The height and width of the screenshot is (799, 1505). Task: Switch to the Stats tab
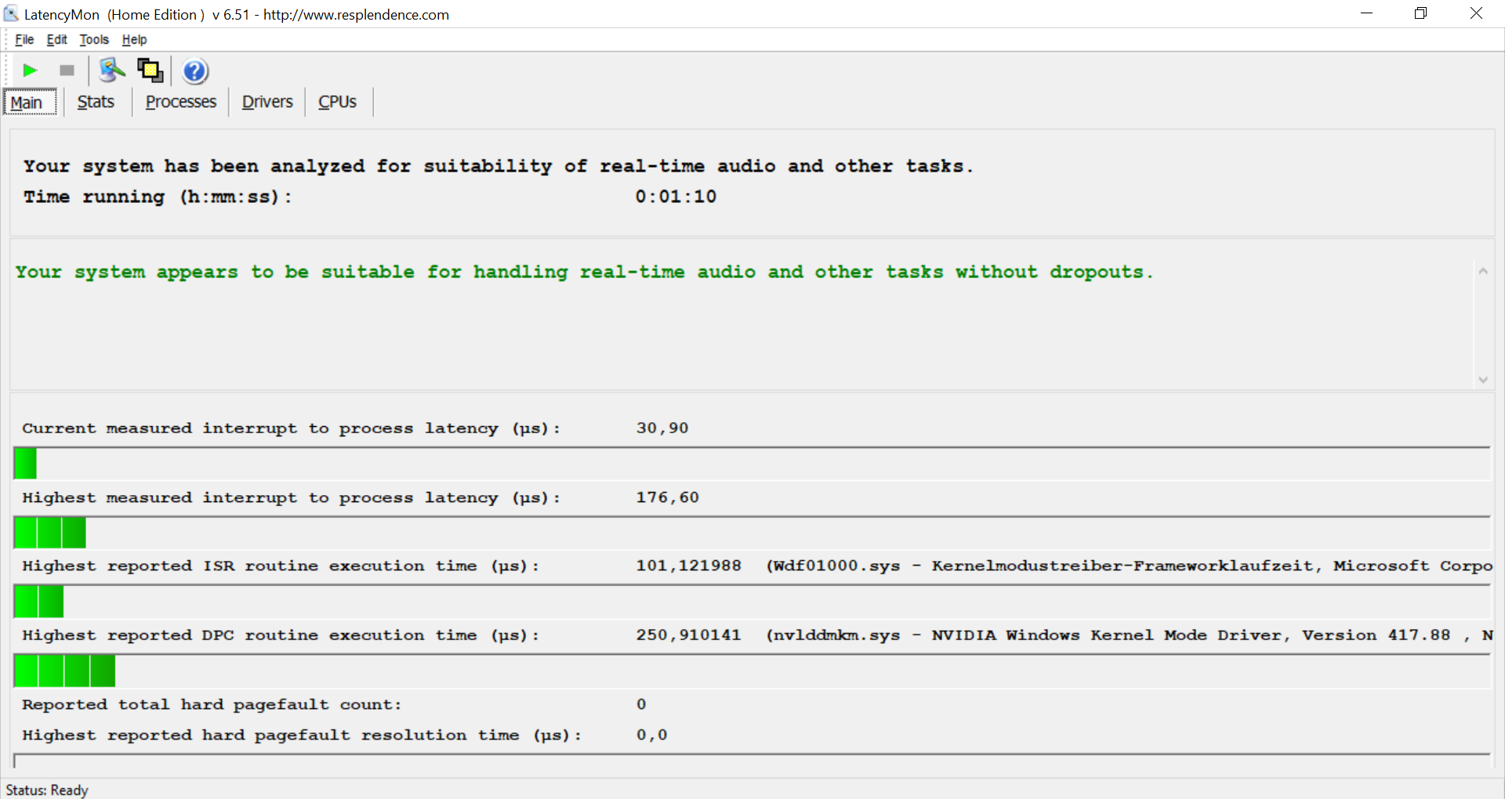click(96, 102)
